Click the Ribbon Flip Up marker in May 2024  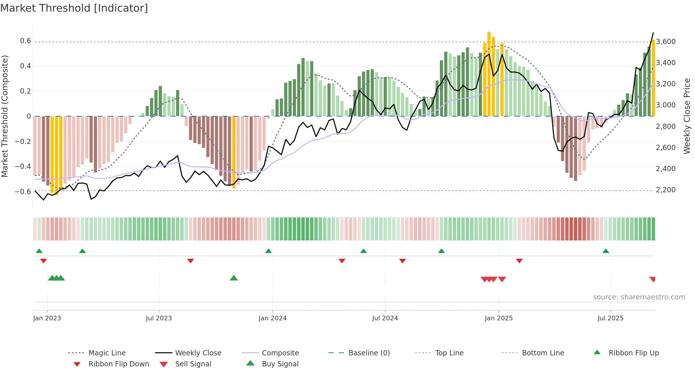pos(364,251)
